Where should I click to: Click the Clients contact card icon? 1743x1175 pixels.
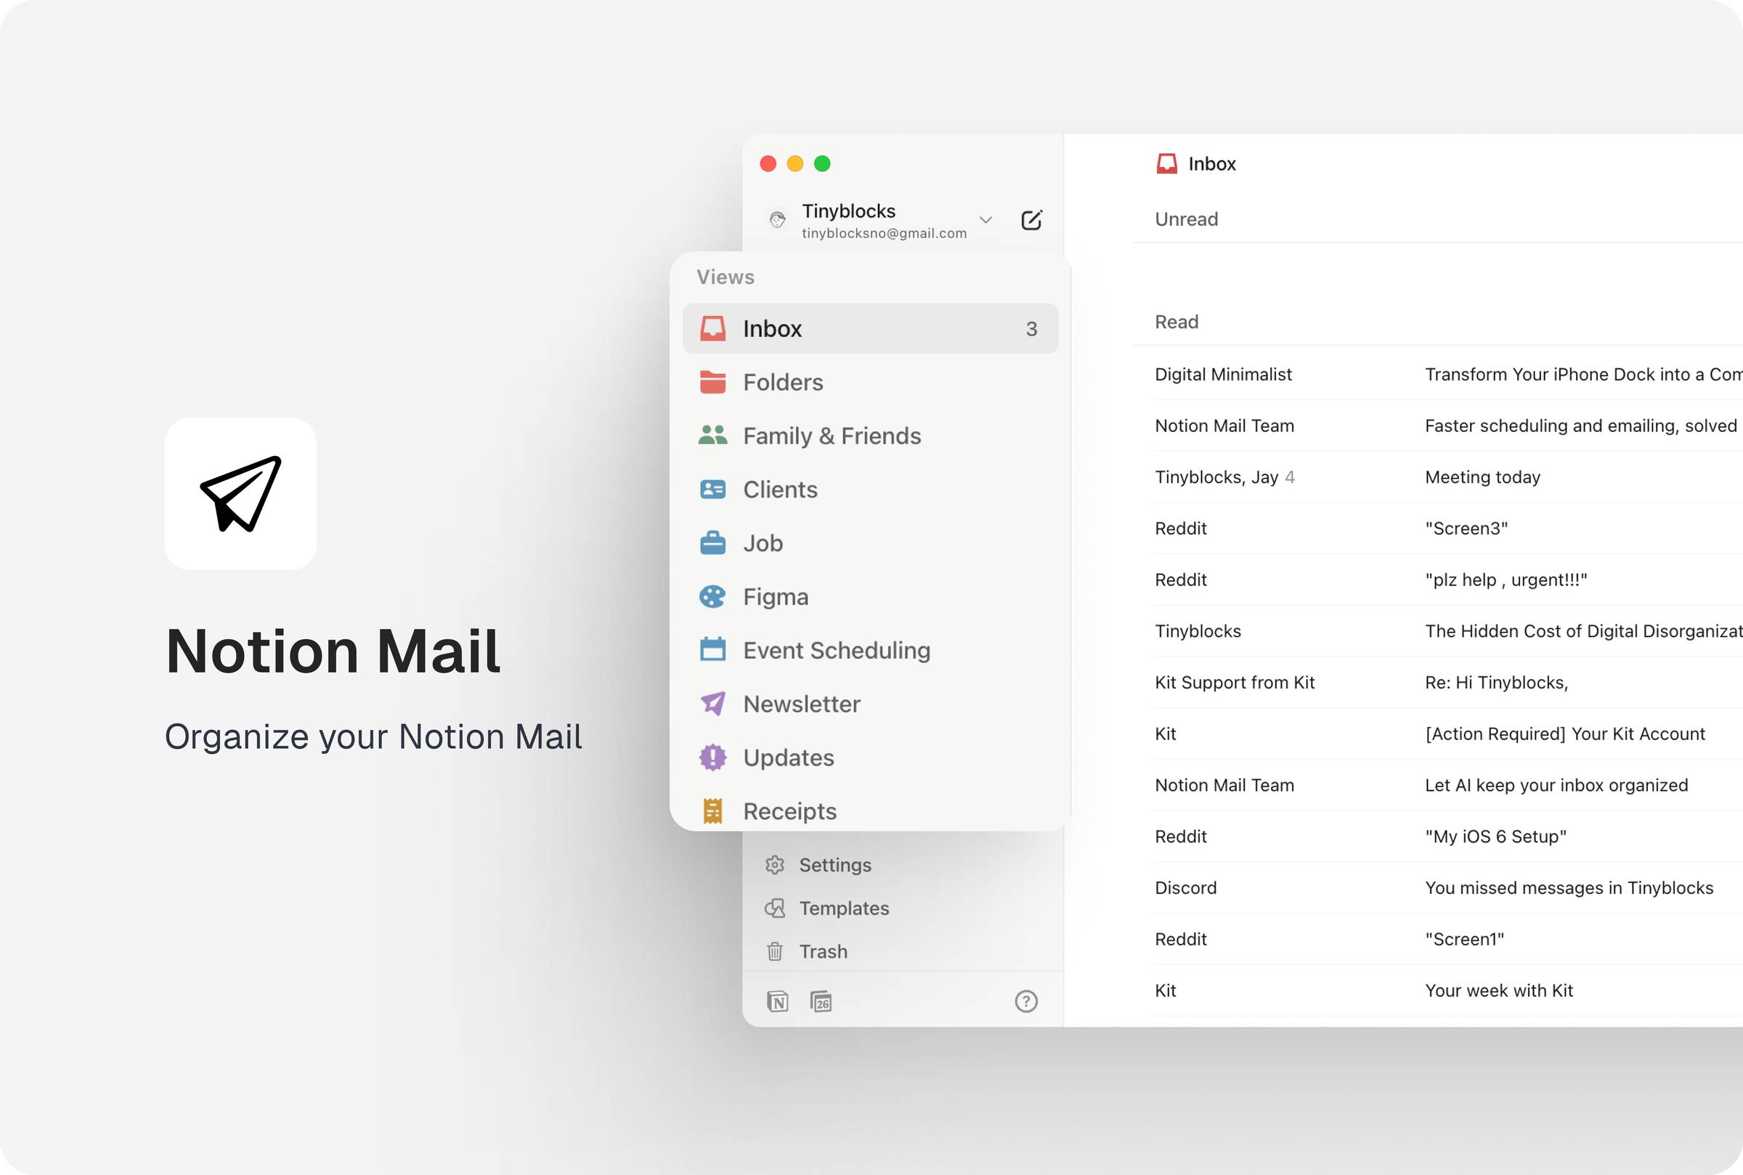(x=712, y=489)
